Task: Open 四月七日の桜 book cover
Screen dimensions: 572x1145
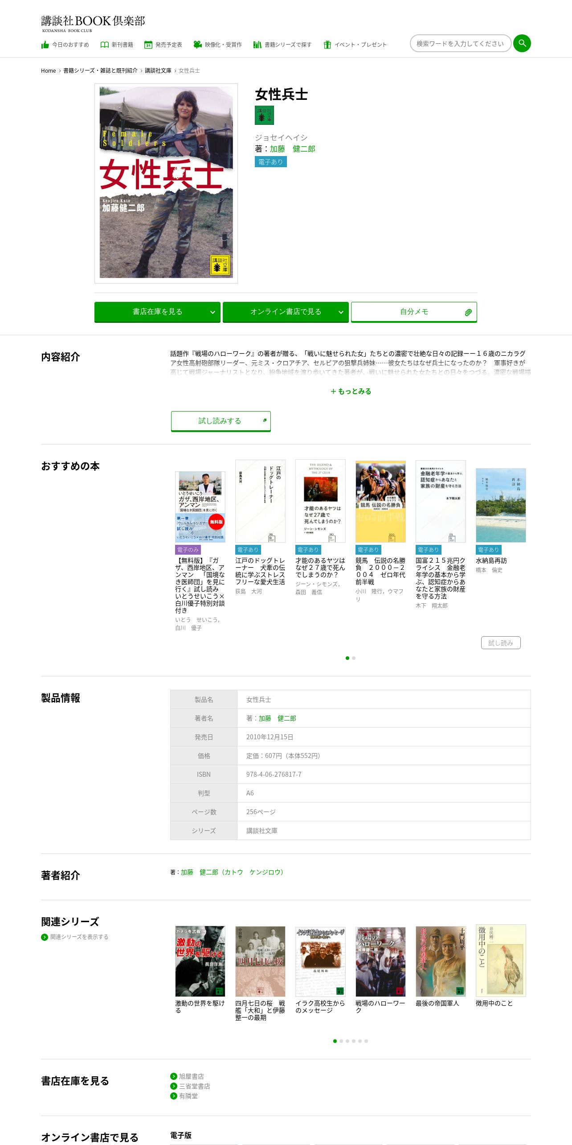Action: click(260, 961)
